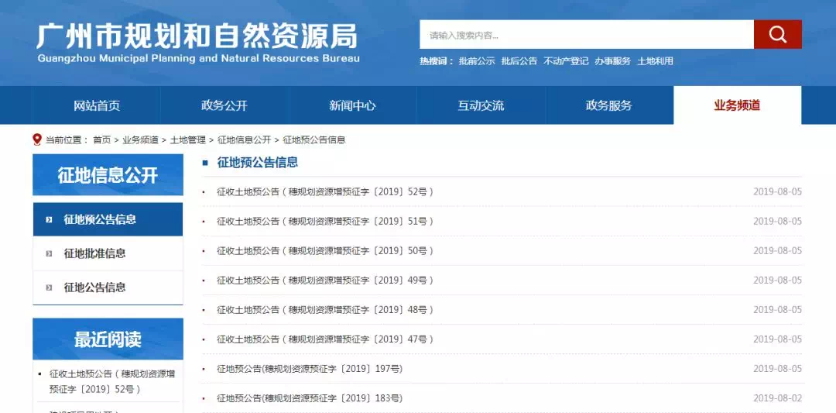Open the 土地利用 hot search link

tap(655, 61)
